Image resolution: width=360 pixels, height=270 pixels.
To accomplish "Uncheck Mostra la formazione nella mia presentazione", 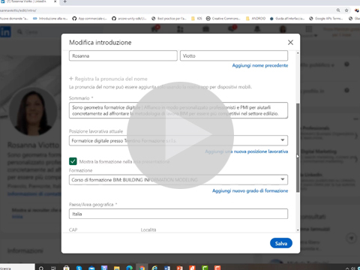I will (73, 161).
